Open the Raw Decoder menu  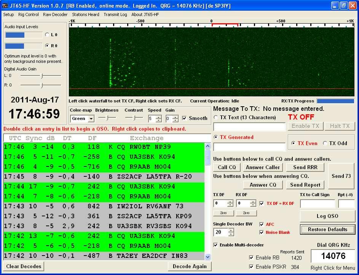click(55, 14)
